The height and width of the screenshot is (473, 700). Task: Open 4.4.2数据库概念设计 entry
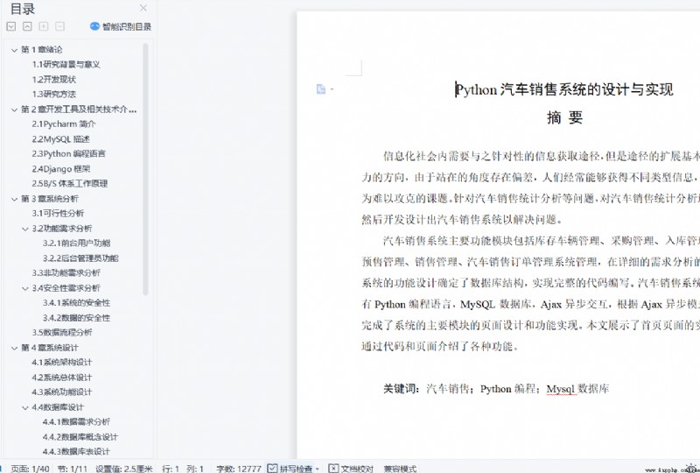coord(80,437)
